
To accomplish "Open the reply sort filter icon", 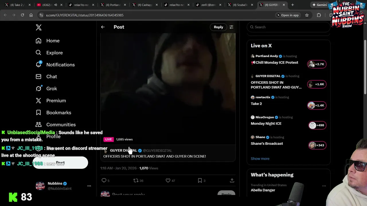I will 231,27.
